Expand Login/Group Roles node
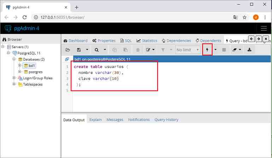Screen dimensions: 272x158 click(x=14, y=78)
